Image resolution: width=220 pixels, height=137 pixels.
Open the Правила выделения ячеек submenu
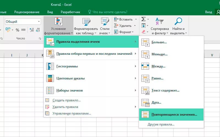coord(91,42)
